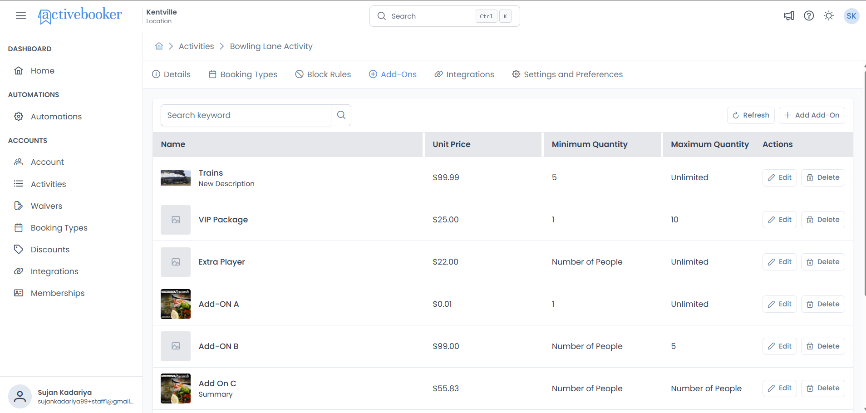Click the Search keyword input field

(246, 115)
